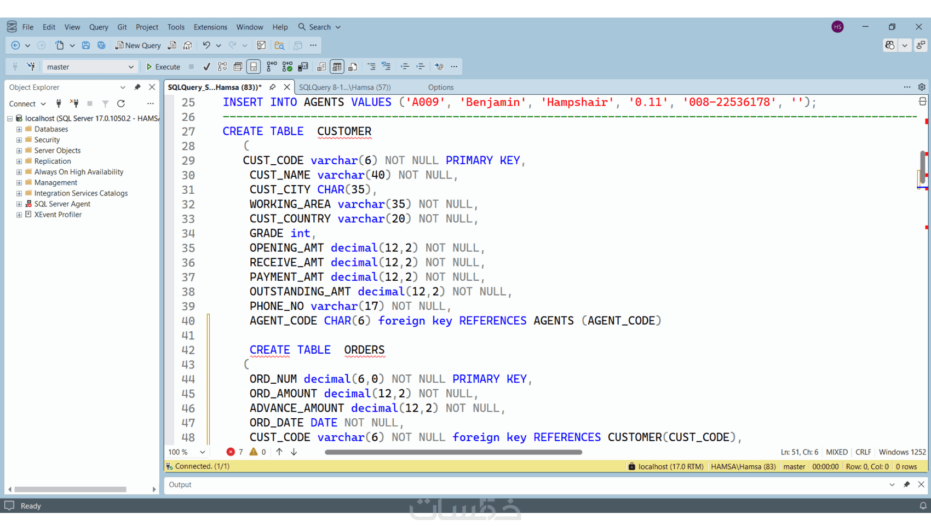Undo the last edit
931x531 pixels.
coord(206,45)
